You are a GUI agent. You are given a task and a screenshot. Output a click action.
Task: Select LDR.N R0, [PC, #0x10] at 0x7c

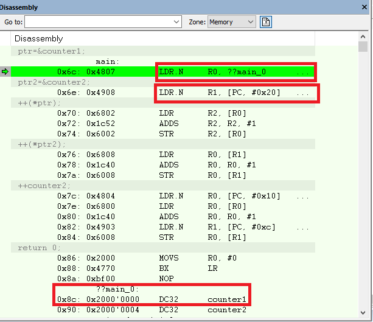[x=163, y=196]
